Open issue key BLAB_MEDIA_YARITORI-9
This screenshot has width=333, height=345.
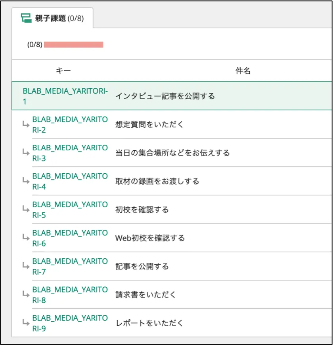click(70, 323)
